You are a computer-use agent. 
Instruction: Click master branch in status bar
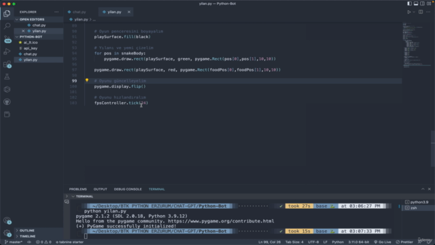13,242
